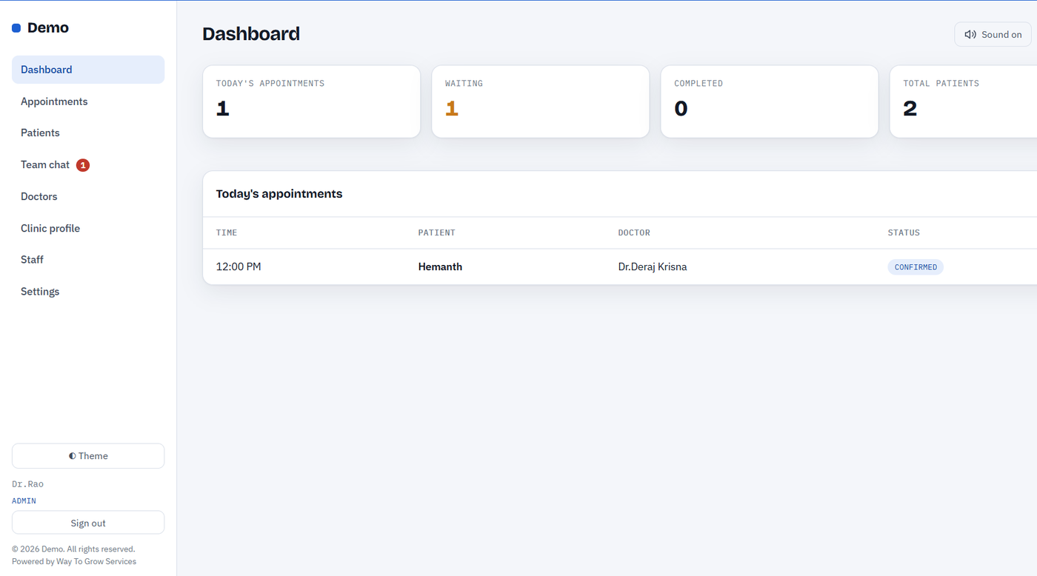Viewport: 1037px width, 576px height.
Task: Toggle the Sound on button
Action: tap(993, 35)
